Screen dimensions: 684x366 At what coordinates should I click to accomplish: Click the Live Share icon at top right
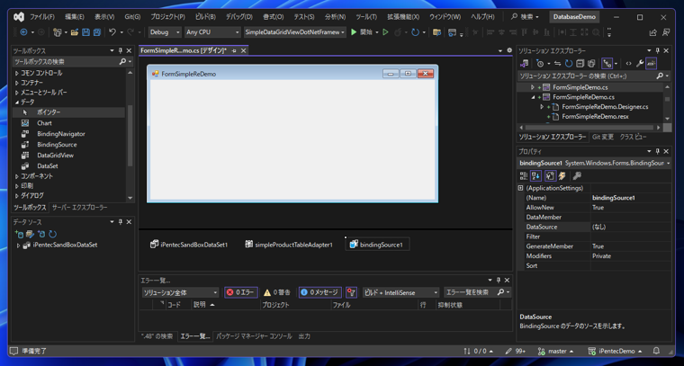(652, 32)
